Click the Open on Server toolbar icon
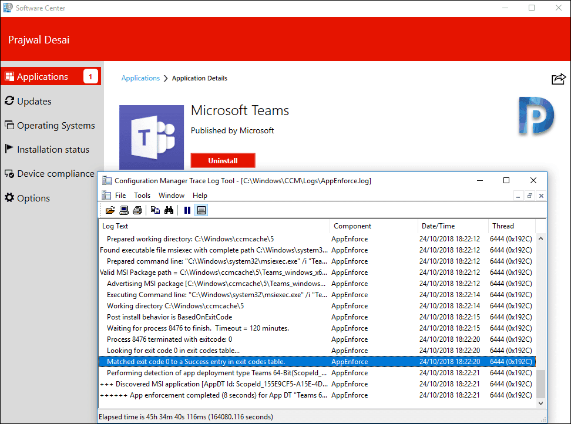Screen dimensions: 571x424 124,210
